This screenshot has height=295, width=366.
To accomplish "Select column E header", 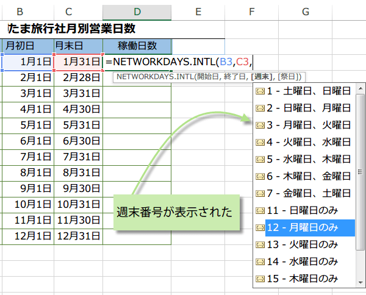I will tap(198, 12).
